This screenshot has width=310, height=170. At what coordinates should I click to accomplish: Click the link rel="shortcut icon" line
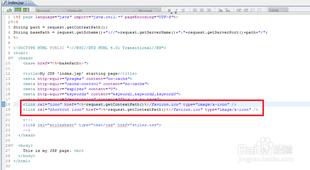coord(140,109)
